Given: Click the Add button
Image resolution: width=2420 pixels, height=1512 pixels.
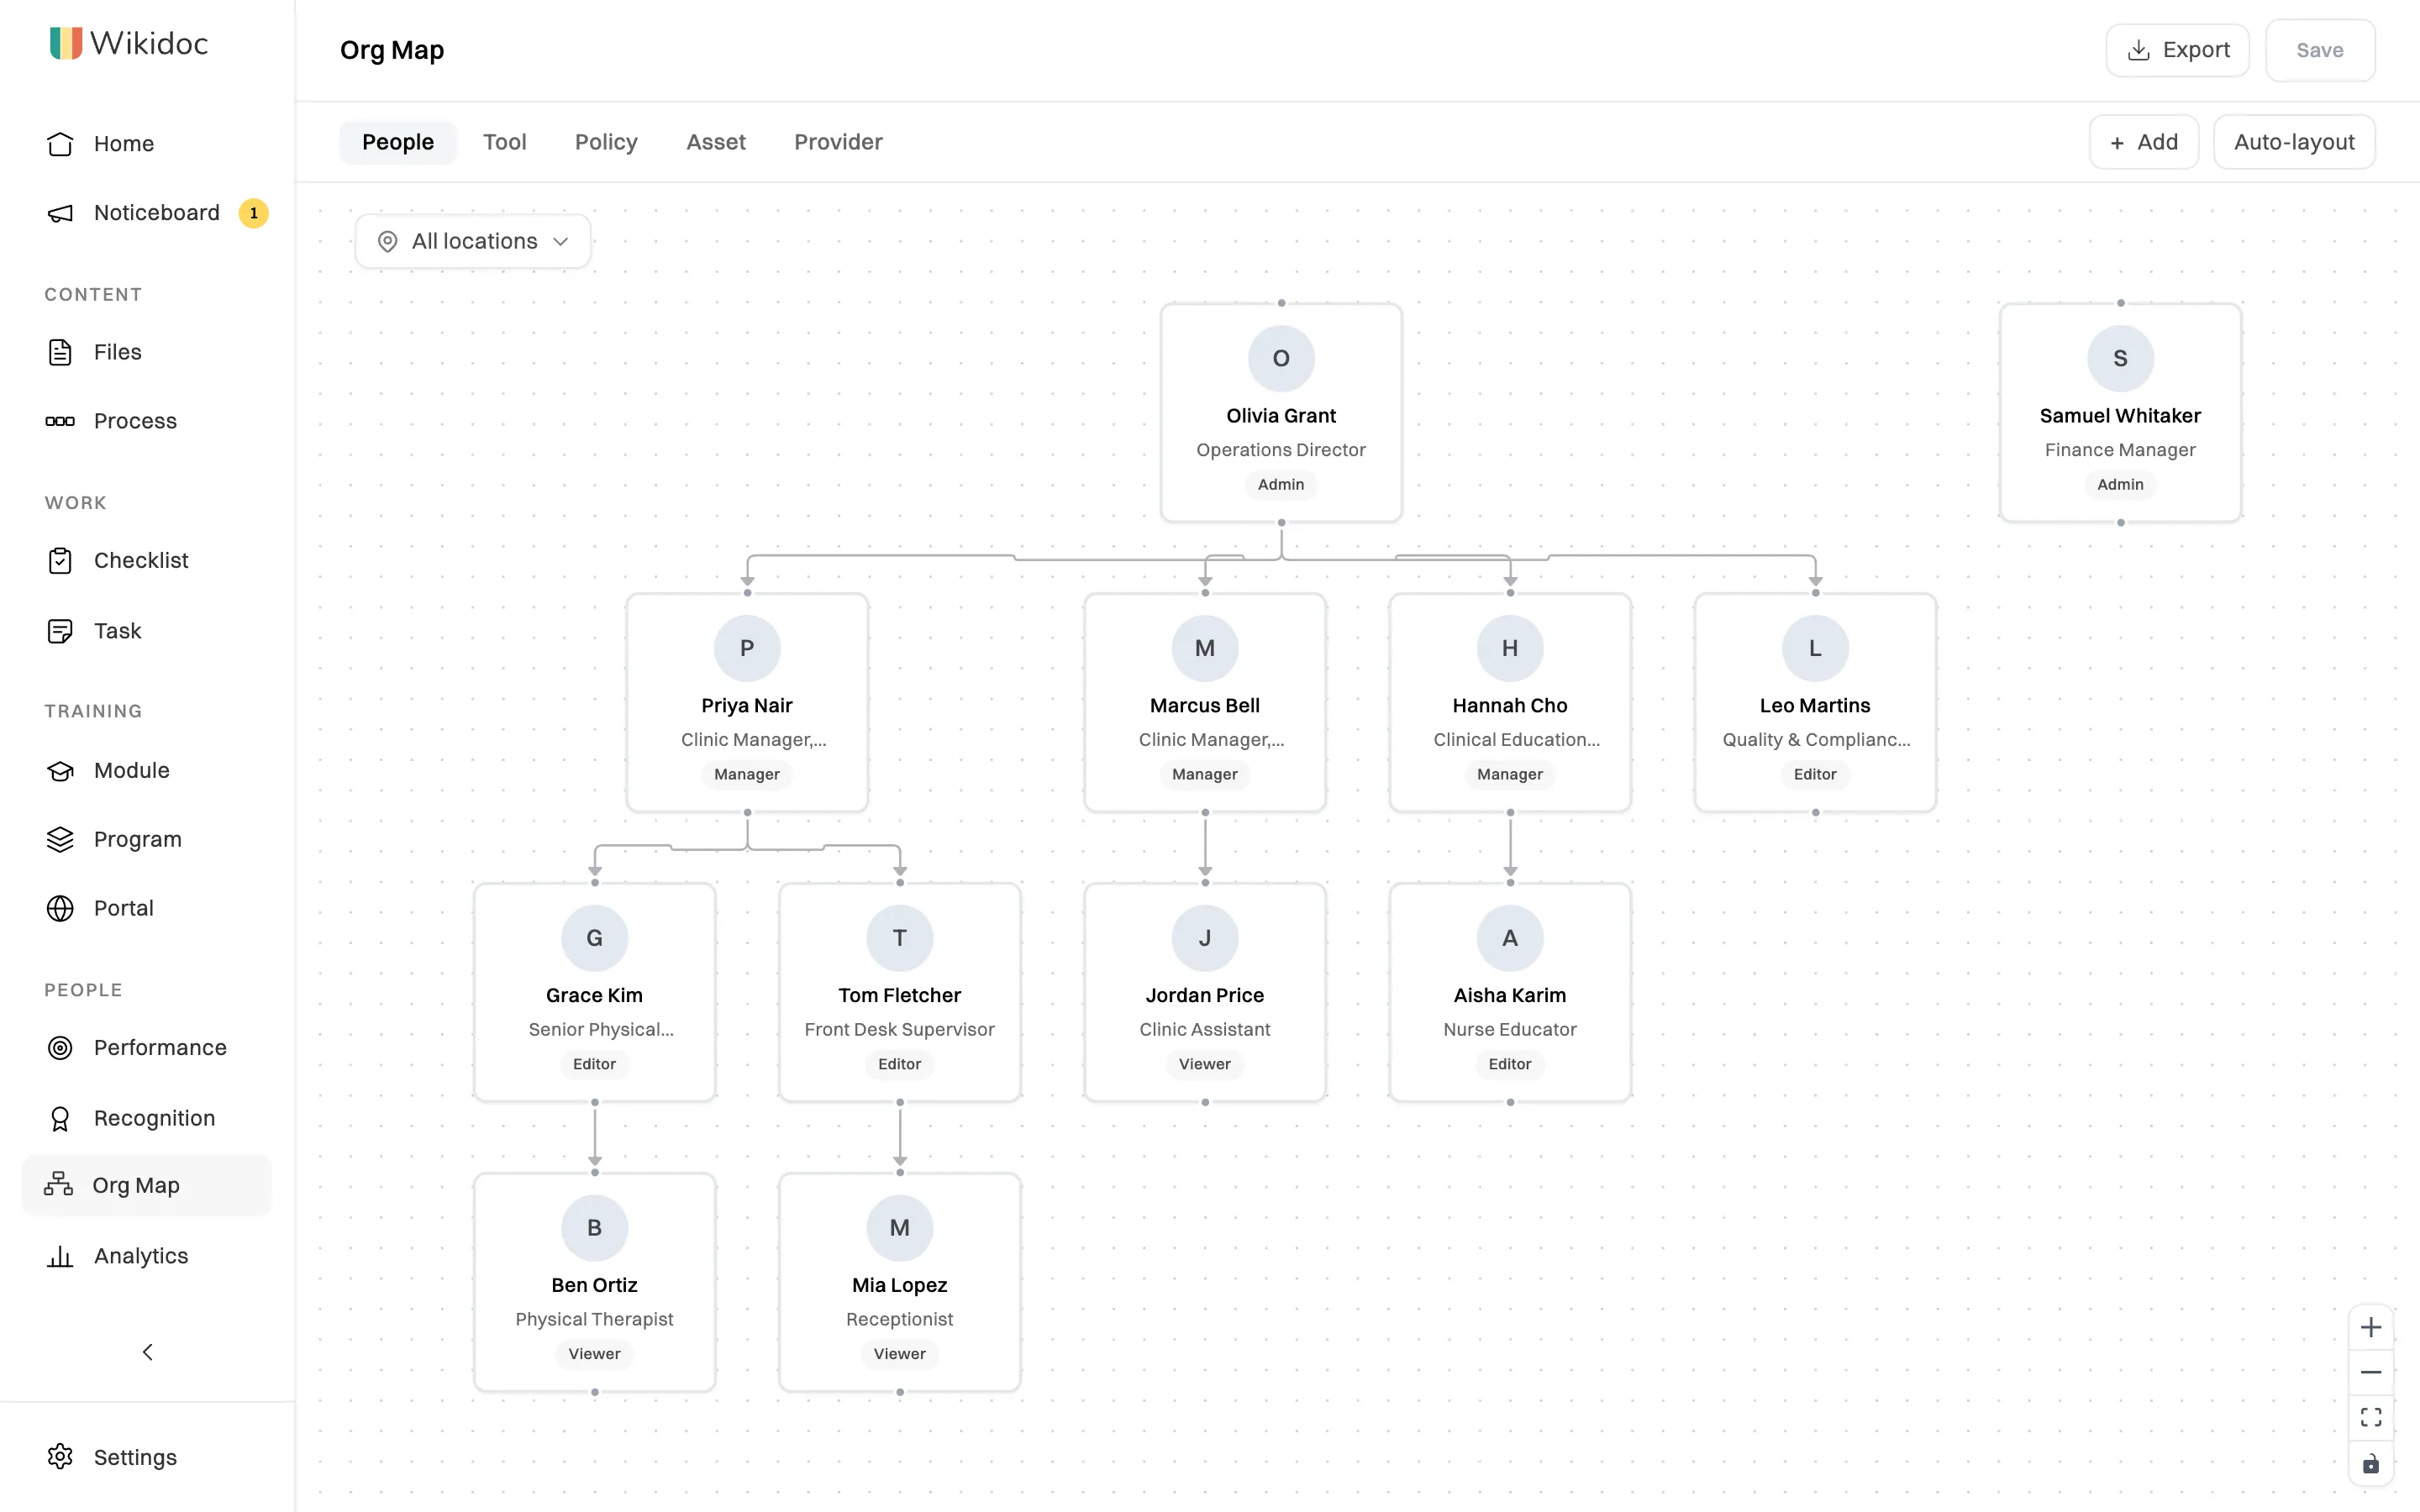Looking at the screenshot, I should point(2144,142).
